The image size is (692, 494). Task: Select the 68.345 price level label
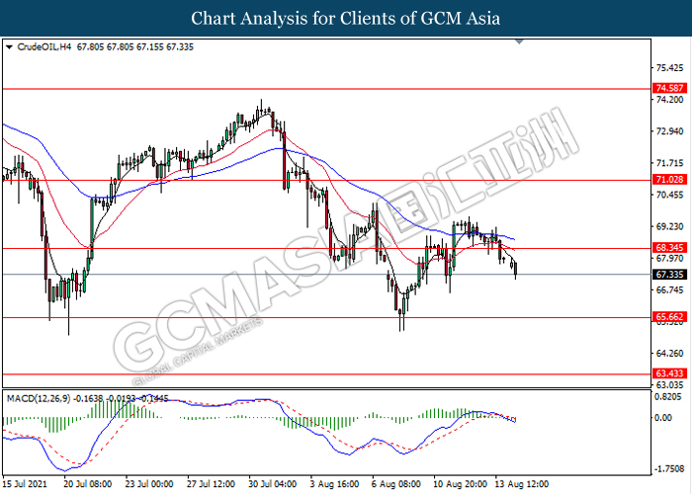[669, 248]
